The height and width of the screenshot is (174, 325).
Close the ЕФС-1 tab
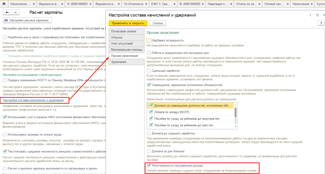point(174,4)
